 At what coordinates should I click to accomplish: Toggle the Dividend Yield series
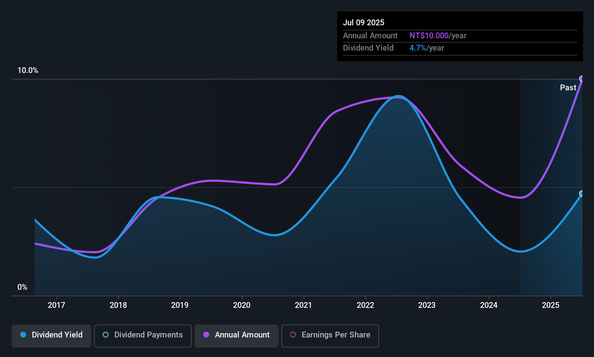pyautogui.click(x=51, y=336)
